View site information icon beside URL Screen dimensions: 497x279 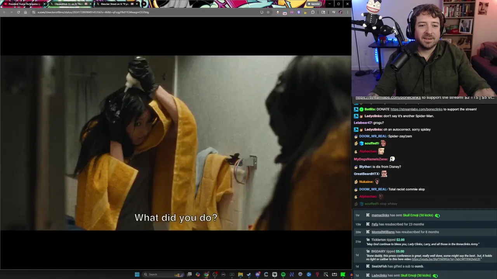point(33,12)
